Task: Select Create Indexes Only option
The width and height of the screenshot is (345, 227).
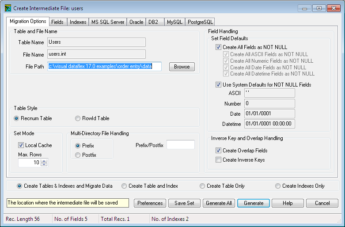Action: tap(278, 186)
